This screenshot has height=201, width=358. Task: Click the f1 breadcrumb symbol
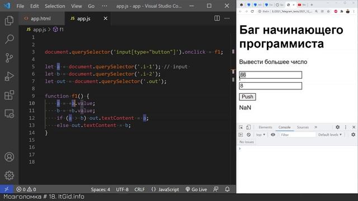coord(58,30)
